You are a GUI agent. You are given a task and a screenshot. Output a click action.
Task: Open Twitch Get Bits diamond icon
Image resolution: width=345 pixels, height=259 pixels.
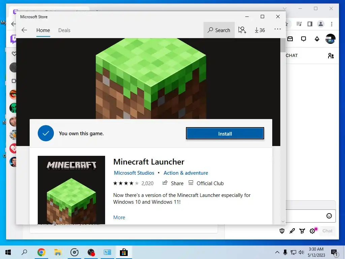click(x=317, y=39)
